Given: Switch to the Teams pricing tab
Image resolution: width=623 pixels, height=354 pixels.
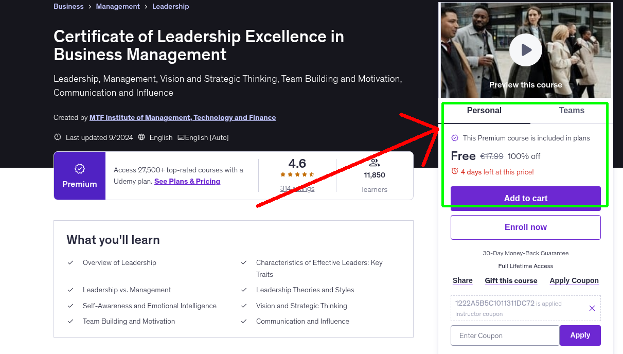Looking at the screenshot, I should [571, 110].
